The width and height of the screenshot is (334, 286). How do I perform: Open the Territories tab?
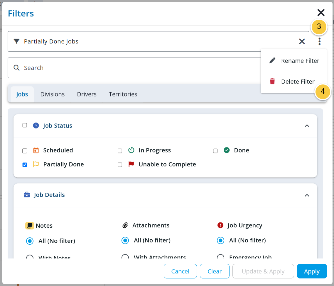pos(123,94)
